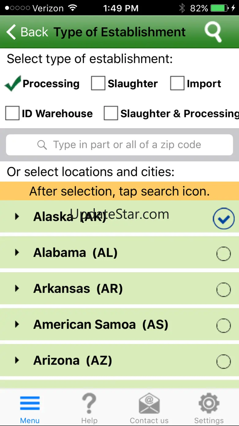Check the Slaughter checkbox
Screen dimensions: 239x426
[98, 84]
